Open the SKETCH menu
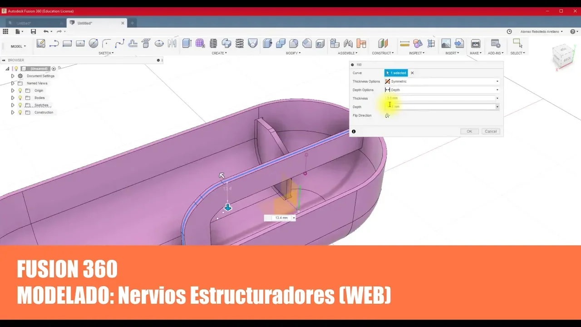Viewport: 581px width, 327px height. [106, 53]
